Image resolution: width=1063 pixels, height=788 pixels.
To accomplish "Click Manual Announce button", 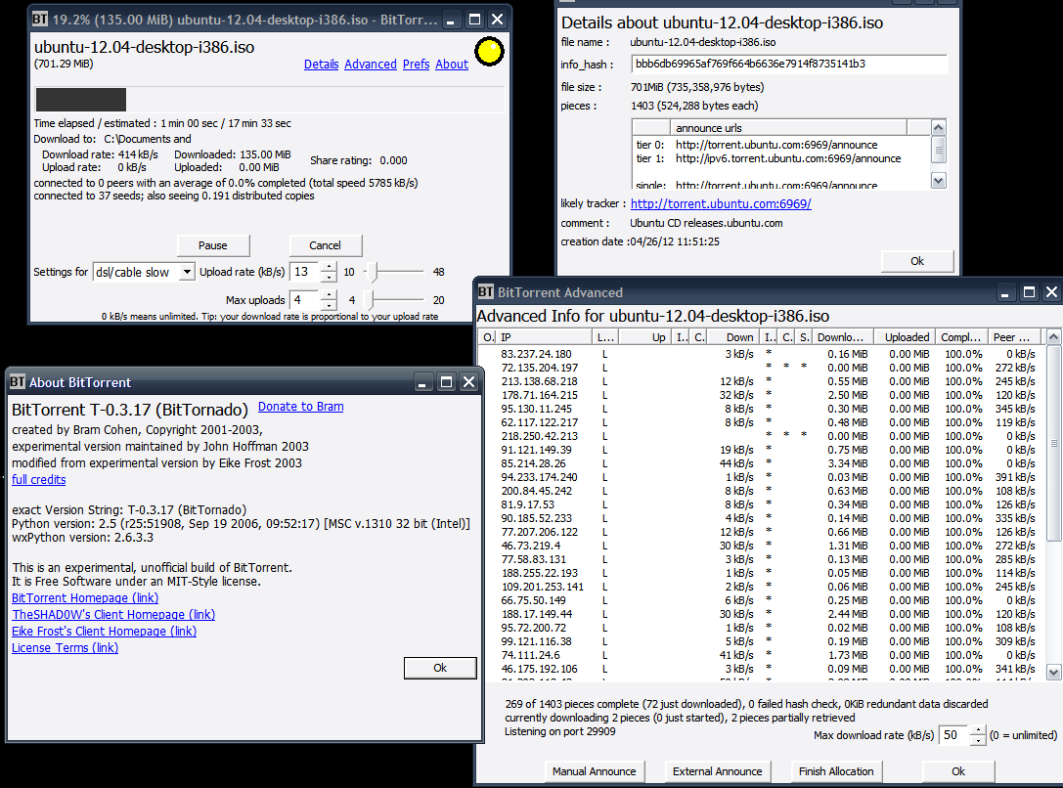I will coord(595,771).
